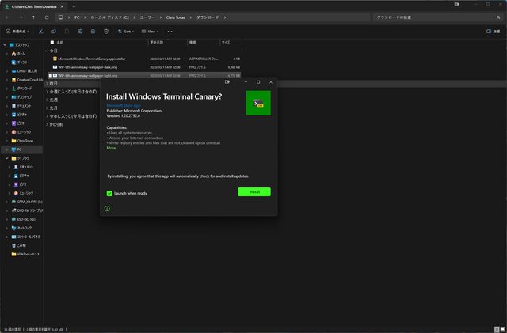Uncheck the Launch when ready checkbox
Image resolution: width=507 pixels, height=333 pixels.
pos(109,193)
